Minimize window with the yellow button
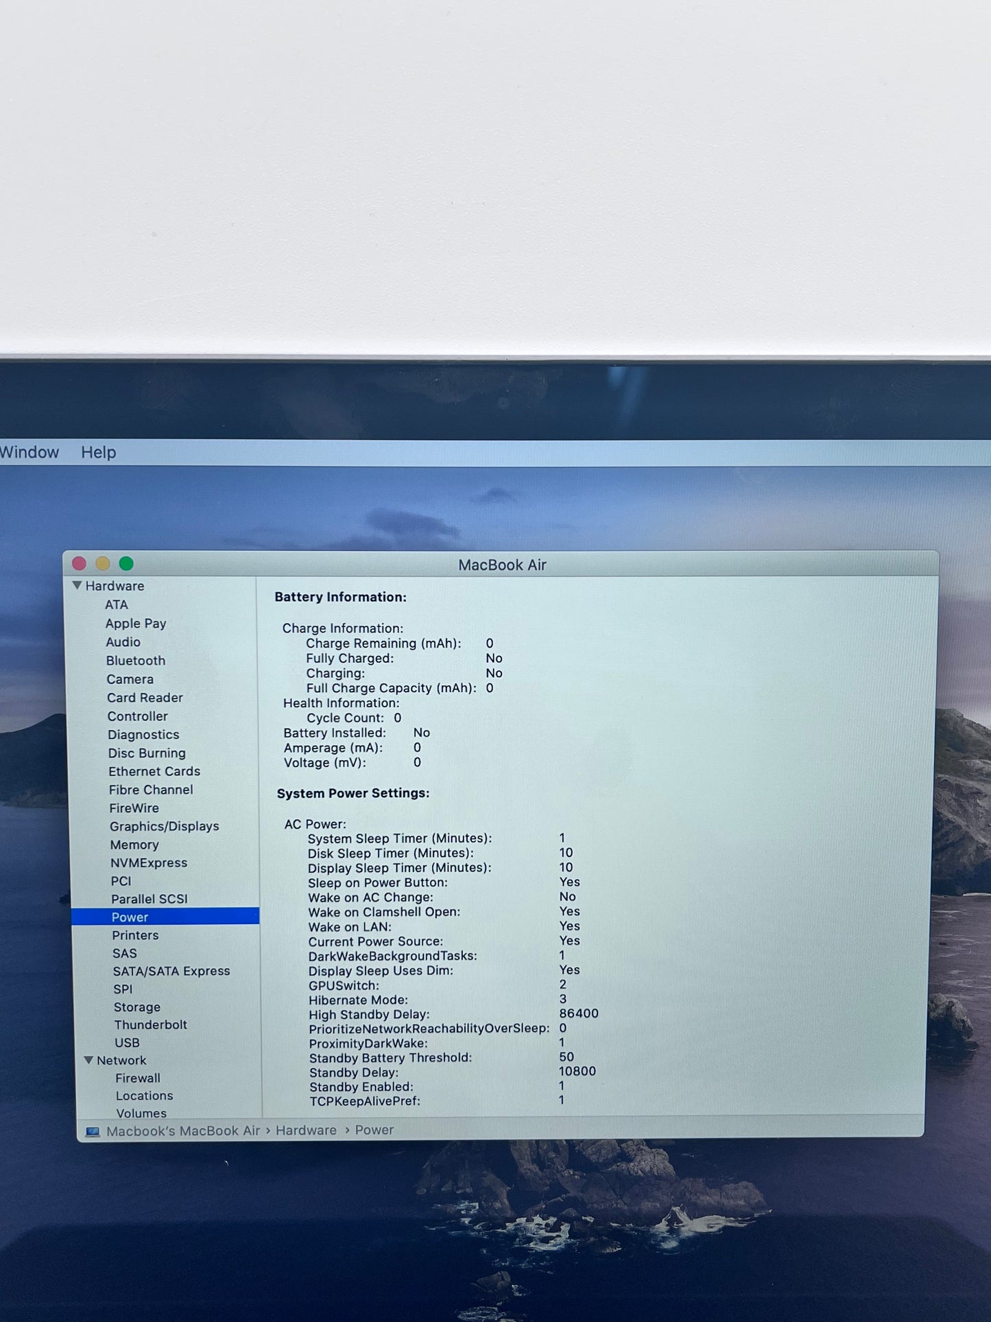 pos(103,563)
